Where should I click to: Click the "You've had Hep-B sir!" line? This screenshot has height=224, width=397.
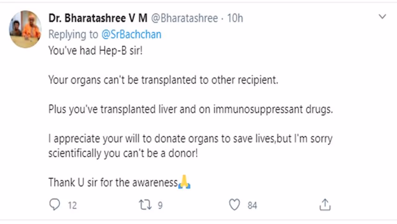click(x=95, y=51)
